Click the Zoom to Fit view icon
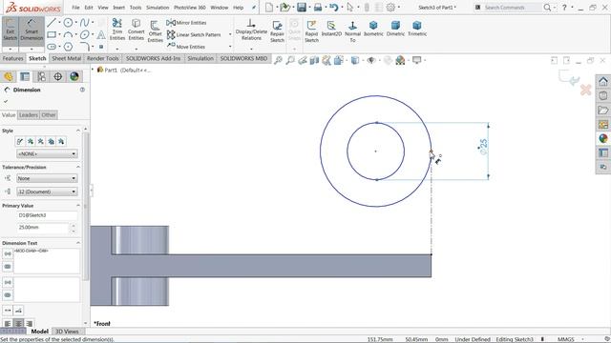Viewport: 611px width, 343px height. (x=278, y=60)
